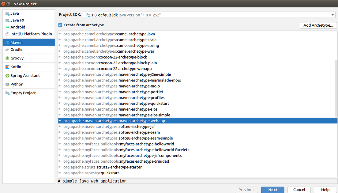The height and width of the screenshot is (193, 338).
Task: Uncheck the Create from archetype checkbox
Action: (x=60, y=25)
